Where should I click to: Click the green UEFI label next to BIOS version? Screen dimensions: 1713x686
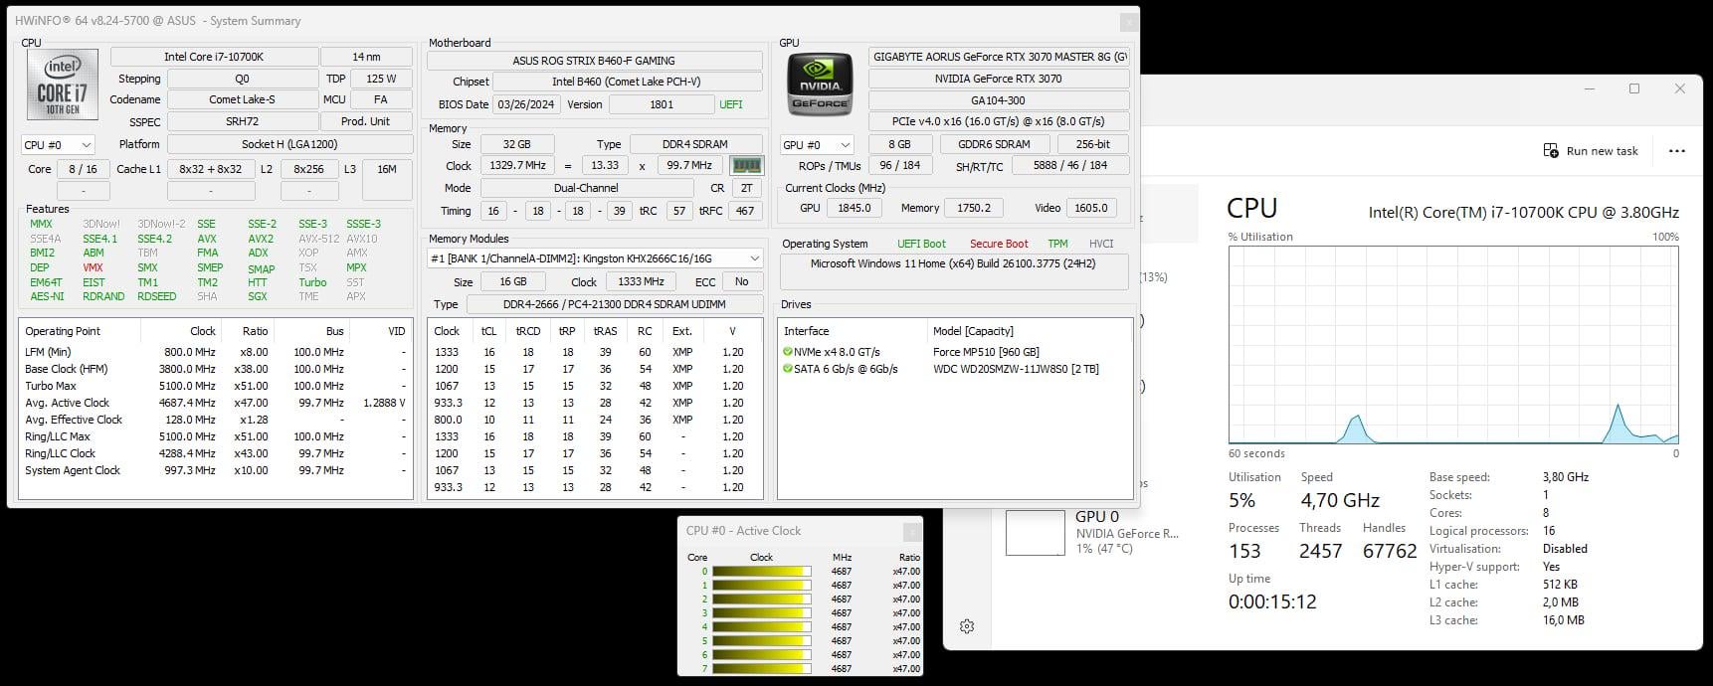730,104
